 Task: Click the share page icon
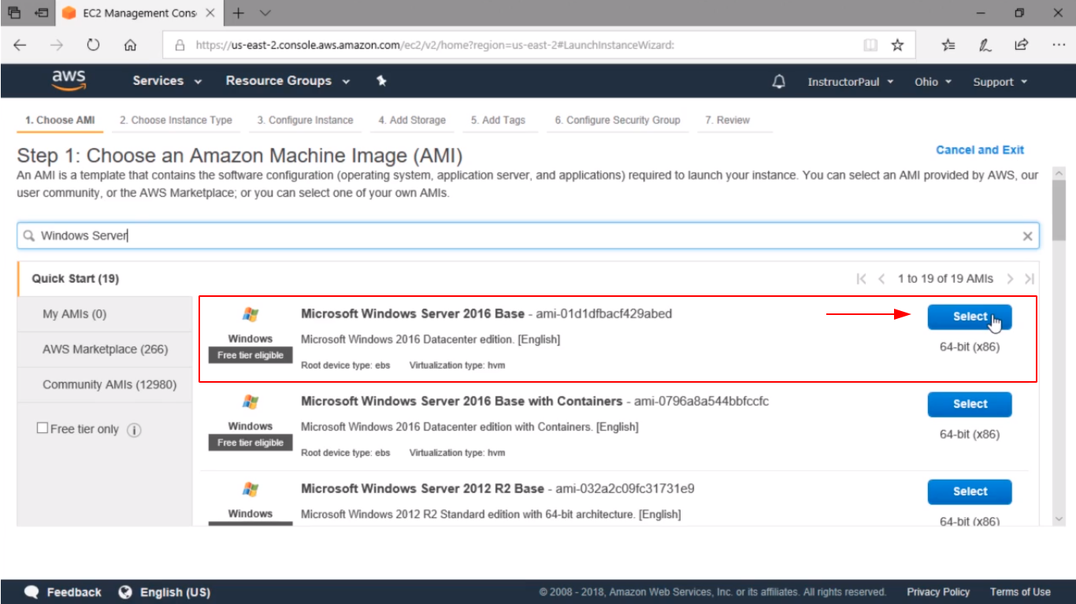tap(1022, 45)
